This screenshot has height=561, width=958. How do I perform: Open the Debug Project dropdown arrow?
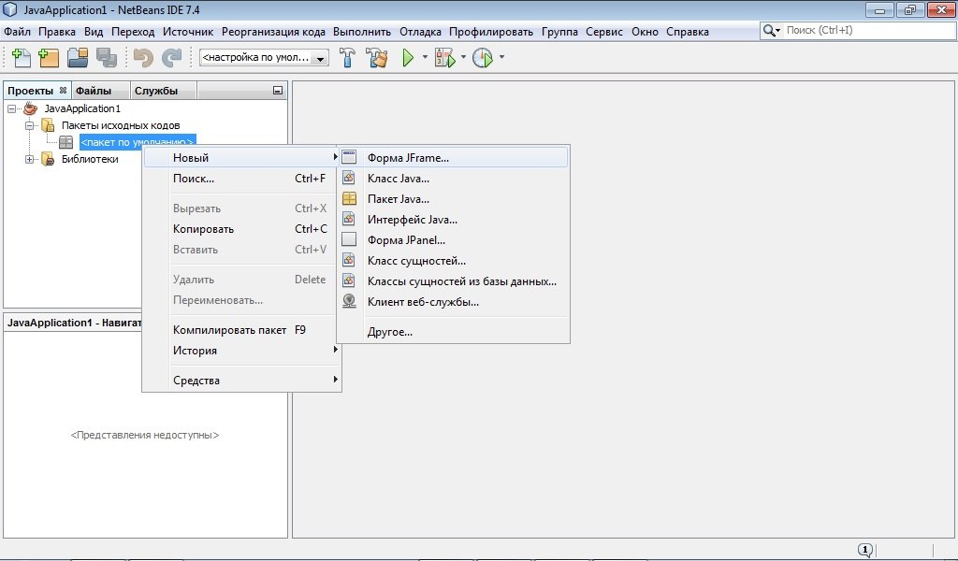click(463, 57)
